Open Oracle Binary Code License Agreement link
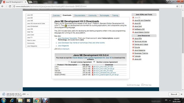 [x=92, y=58]
